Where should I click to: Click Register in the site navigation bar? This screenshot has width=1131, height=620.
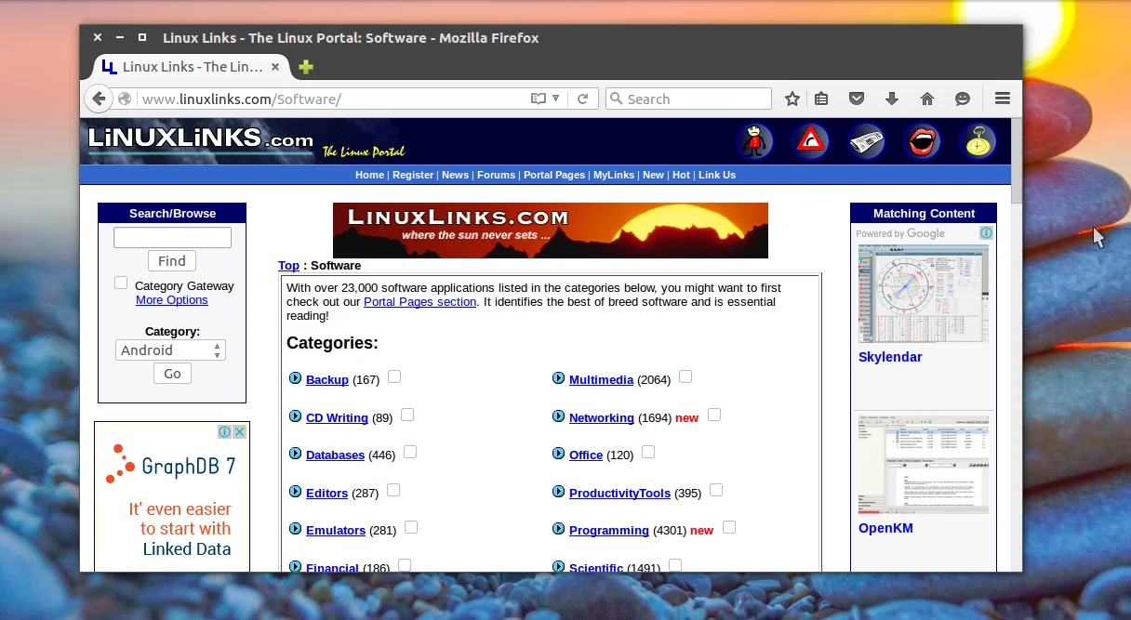click(413, 175)
